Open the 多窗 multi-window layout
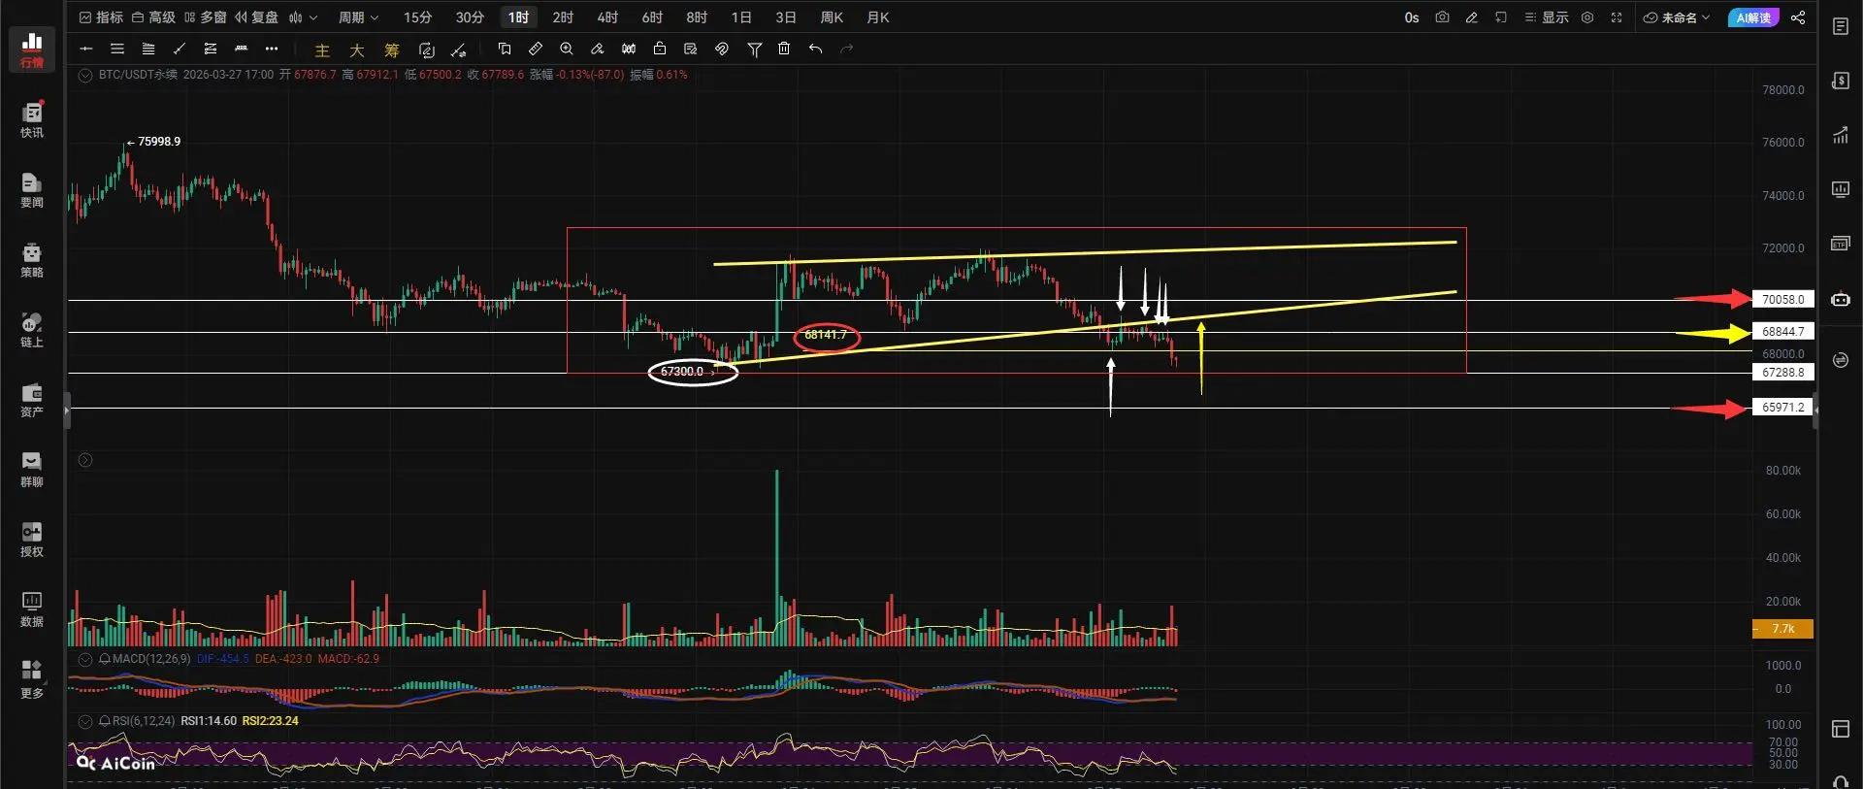This screenshot has height=789, width=1863. point(205,17)
